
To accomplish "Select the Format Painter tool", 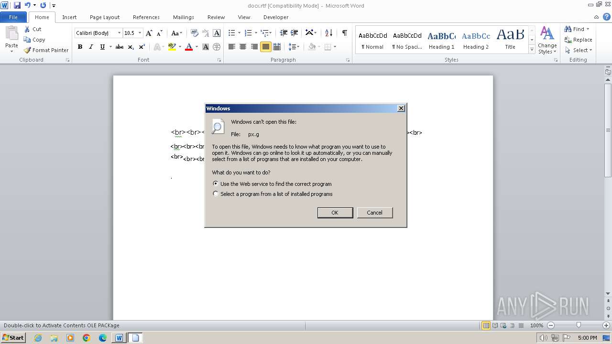I will 46,50.
